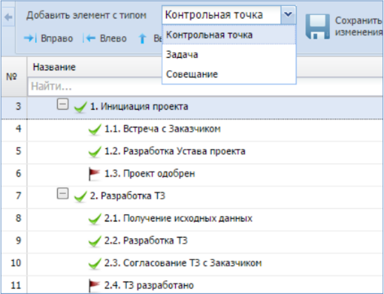
Task: Choose Совещание from the dropdown list
Action: point(229,74)
